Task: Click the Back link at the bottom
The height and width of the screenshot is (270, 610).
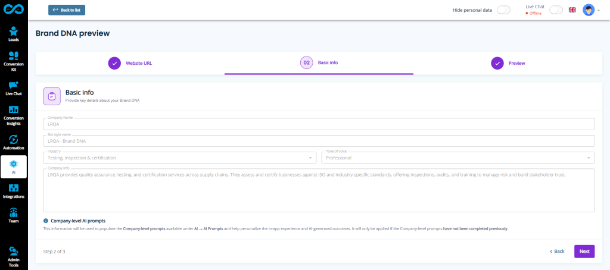Action: coord(557,252)
